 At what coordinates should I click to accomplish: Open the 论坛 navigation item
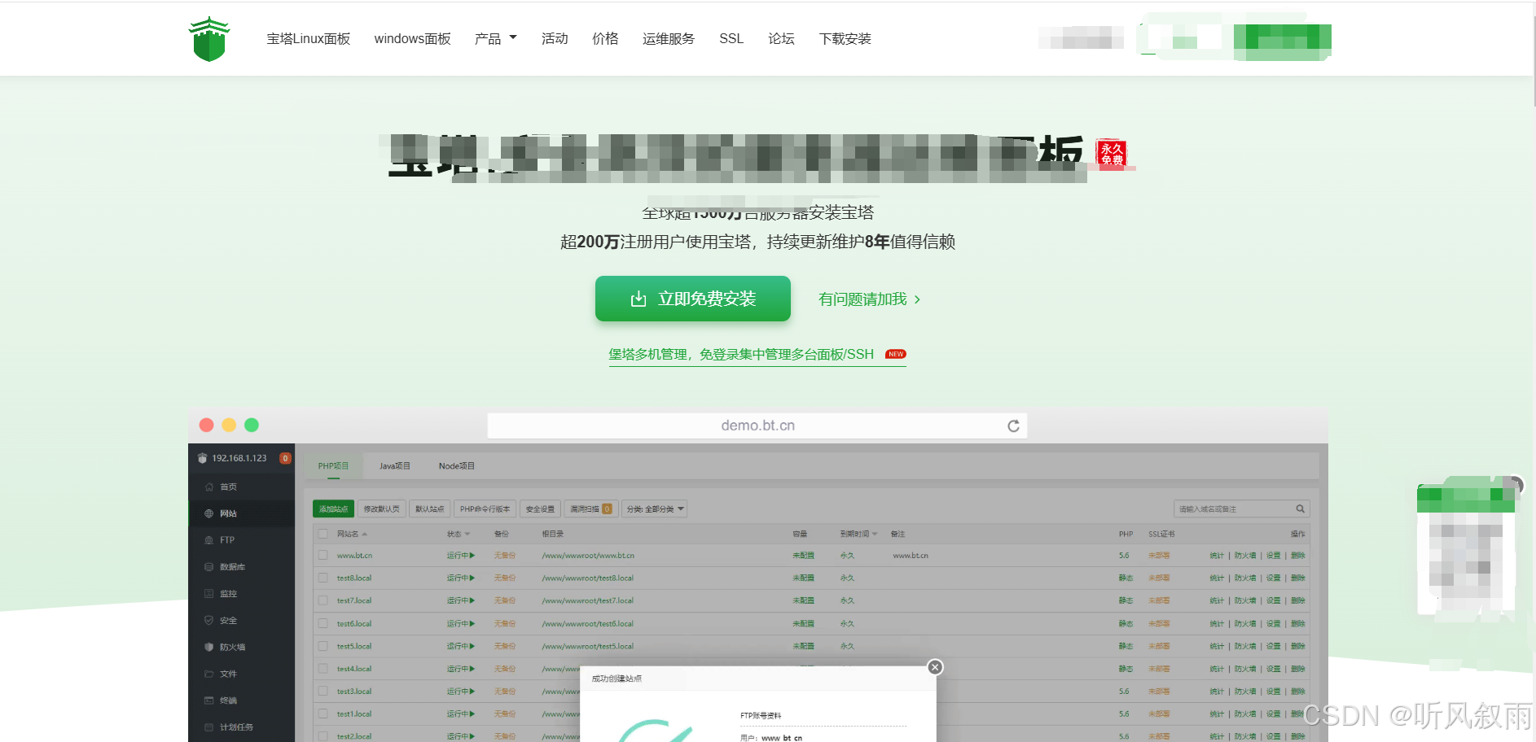pyautogui.click(x=781, y=38)
